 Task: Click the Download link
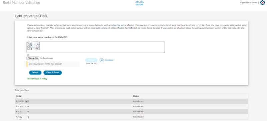(109, 60)
